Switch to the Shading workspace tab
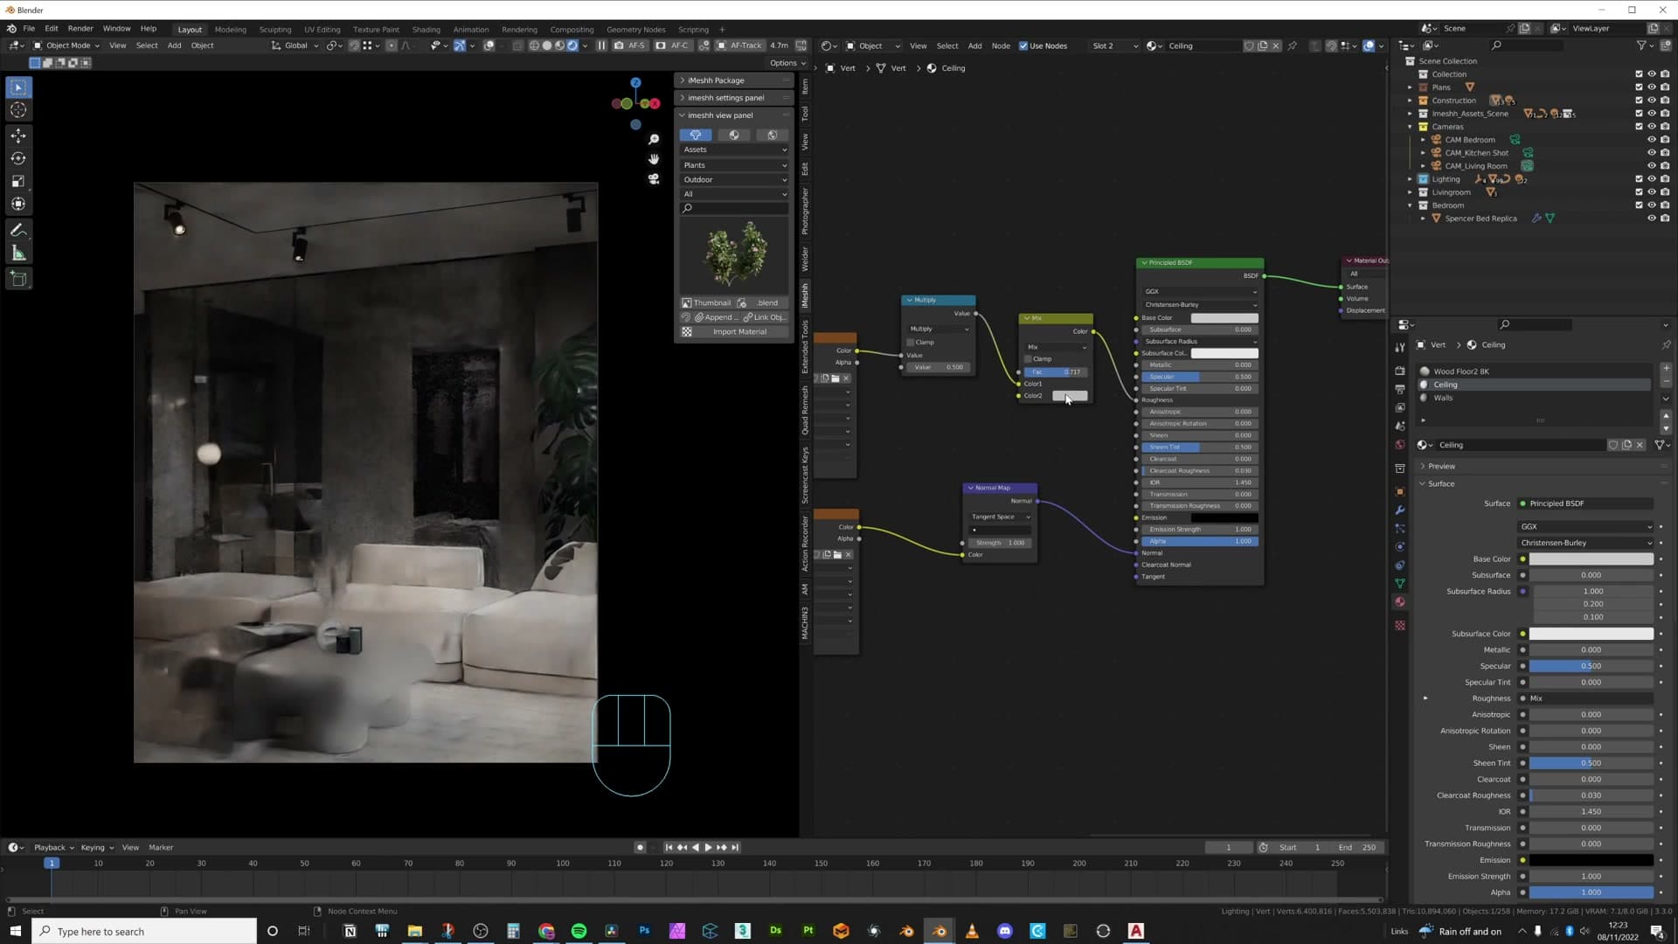This screenshot has width=1678, height=944. coord(426,30)
